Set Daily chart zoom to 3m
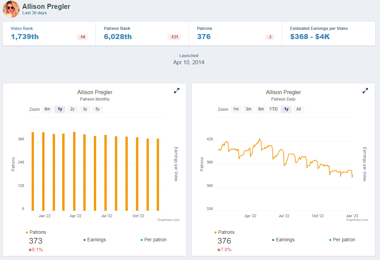The width and height of the screenshot is (380, 260). (248, 109)
